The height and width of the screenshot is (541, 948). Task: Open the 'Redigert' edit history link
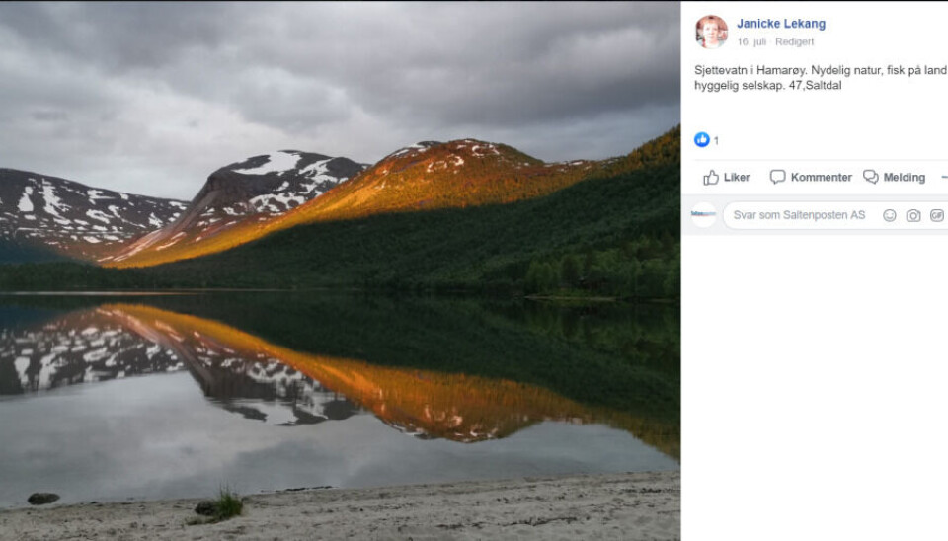795,42
